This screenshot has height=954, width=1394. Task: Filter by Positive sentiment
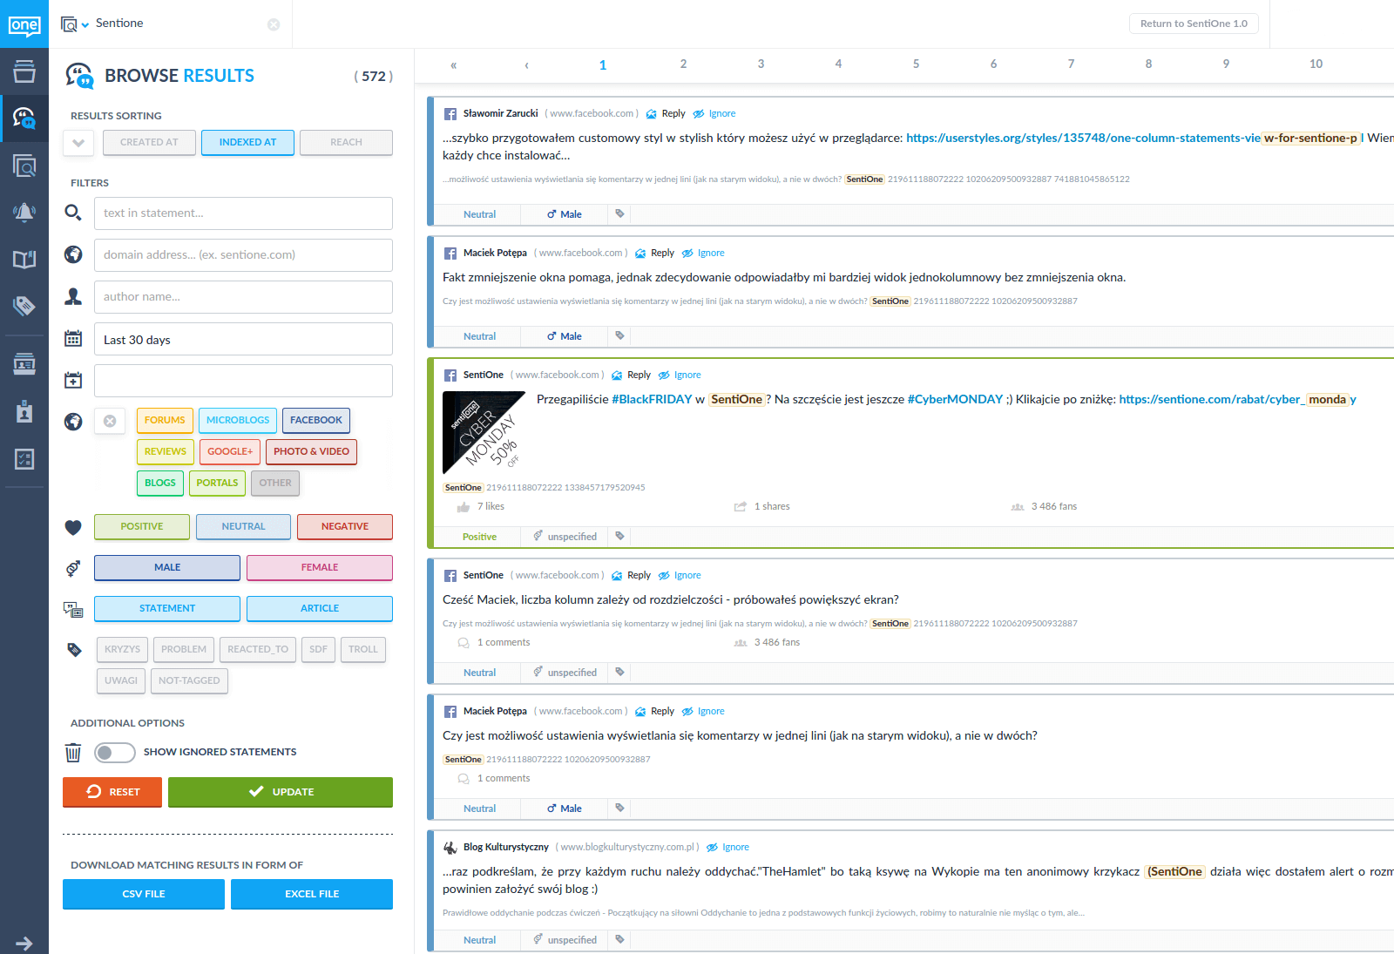point(142,526)
